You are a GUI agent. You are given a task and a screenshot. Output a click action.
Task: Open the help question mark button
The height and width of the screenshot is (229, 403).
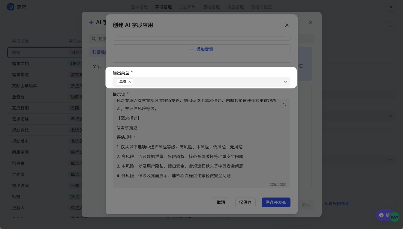coord(381,215)
